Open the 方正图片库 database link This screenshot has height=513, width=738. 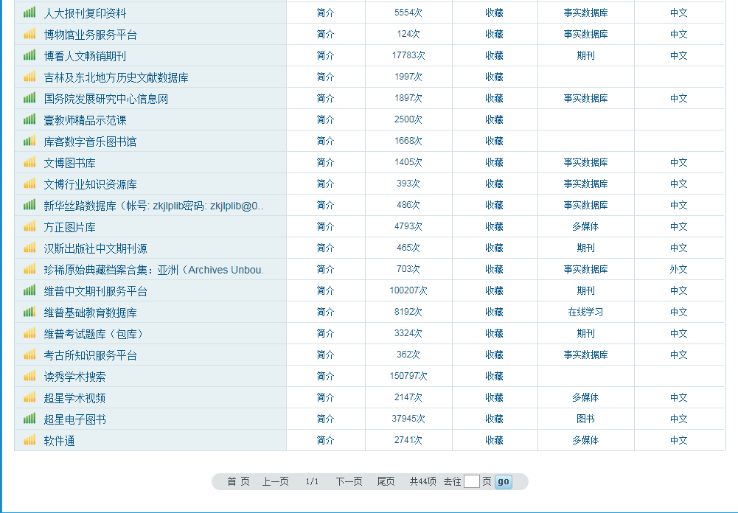(x=69, y=227)
